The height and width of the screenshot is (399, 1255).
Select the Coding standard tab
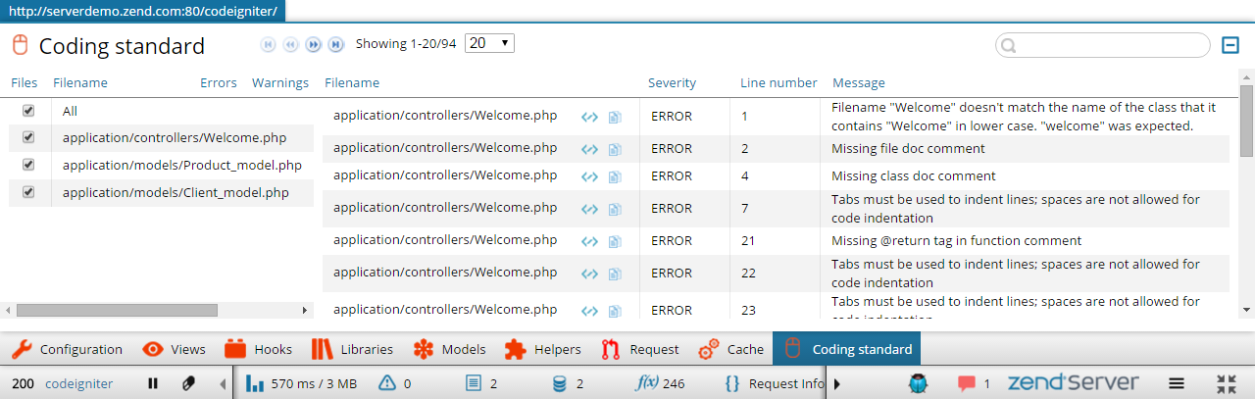847,349
